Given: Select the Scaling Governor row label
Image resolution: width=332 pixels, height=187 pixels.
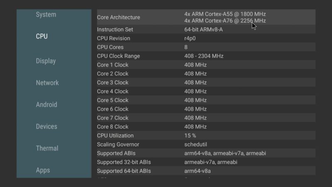Looking at the screenshot, I should pos(118,144).
